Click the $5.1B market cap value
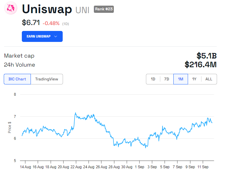Image resolution: width=232 pixels, height=172 pixels. (x=206, y=56)
